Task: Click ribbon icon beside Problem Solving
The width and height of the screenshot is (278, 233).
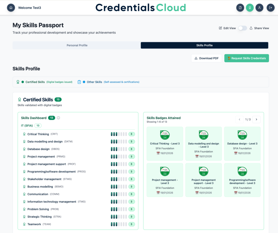Action: (x=24, y=209)
